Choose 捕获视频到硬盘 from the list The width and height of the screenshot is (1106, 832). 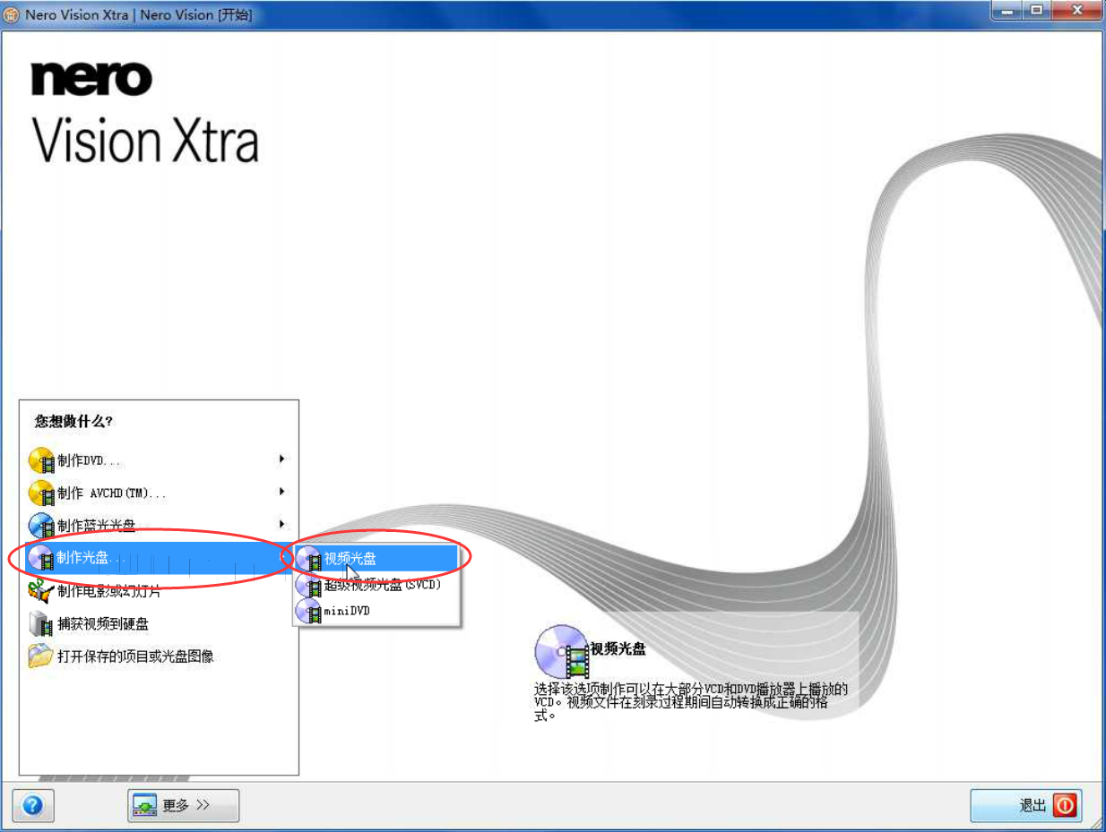pos(160,623)
